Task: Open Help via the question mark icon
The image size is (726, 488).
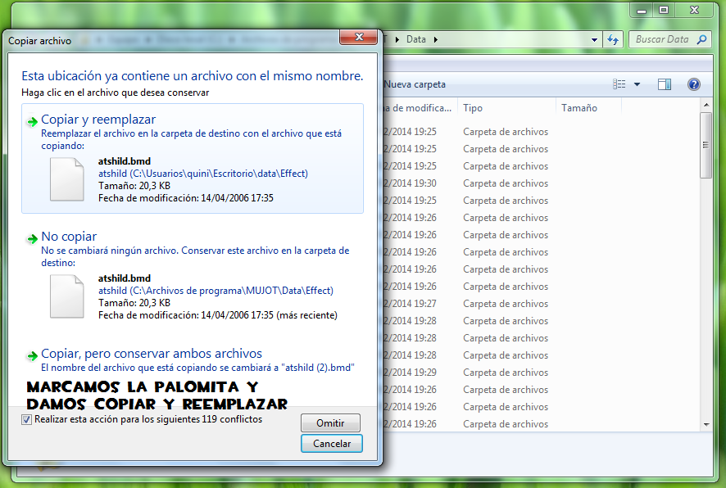Action: click(x=694, y=84)
